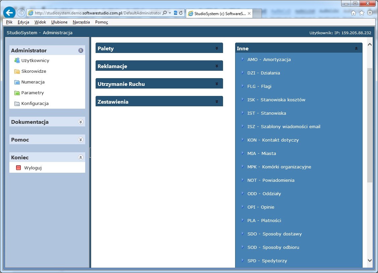Viewport: 378px width, 273px height.
Task: Open Parametry link
Action: coord(33,93)
